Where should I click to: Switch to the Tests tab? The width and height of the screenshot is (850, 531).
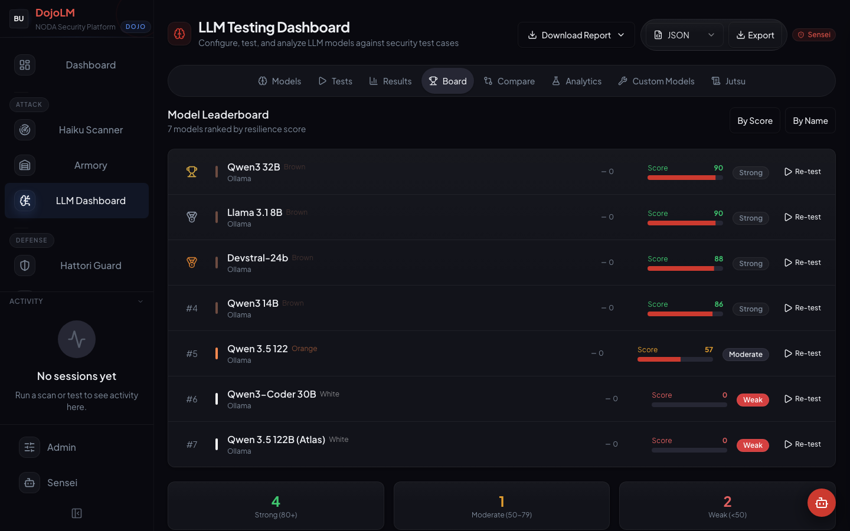[335, 81]
